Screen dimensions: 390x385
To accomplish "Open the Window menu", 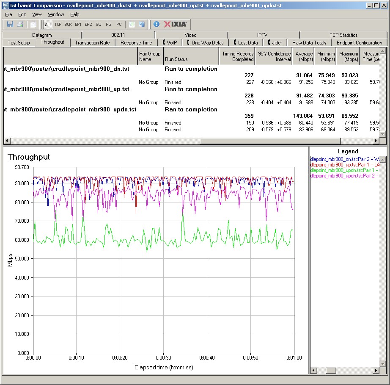I will click(x=56, y=14).
